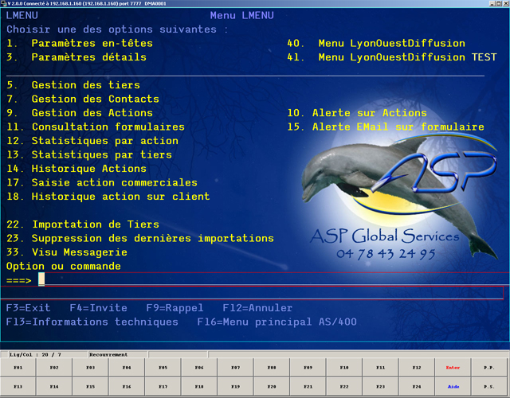
Task: Click the Recouvrement status bar entry
Action: 108,354
